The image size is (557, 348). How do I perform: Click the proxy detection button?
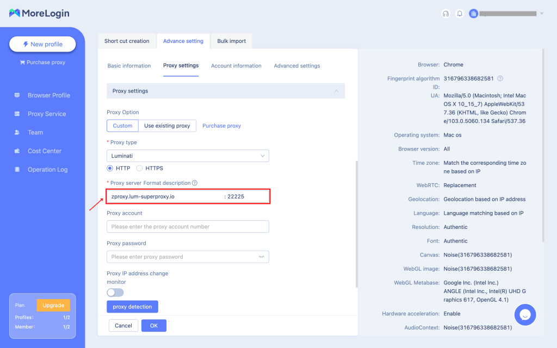pyautogui.click(x=133, y=307)
